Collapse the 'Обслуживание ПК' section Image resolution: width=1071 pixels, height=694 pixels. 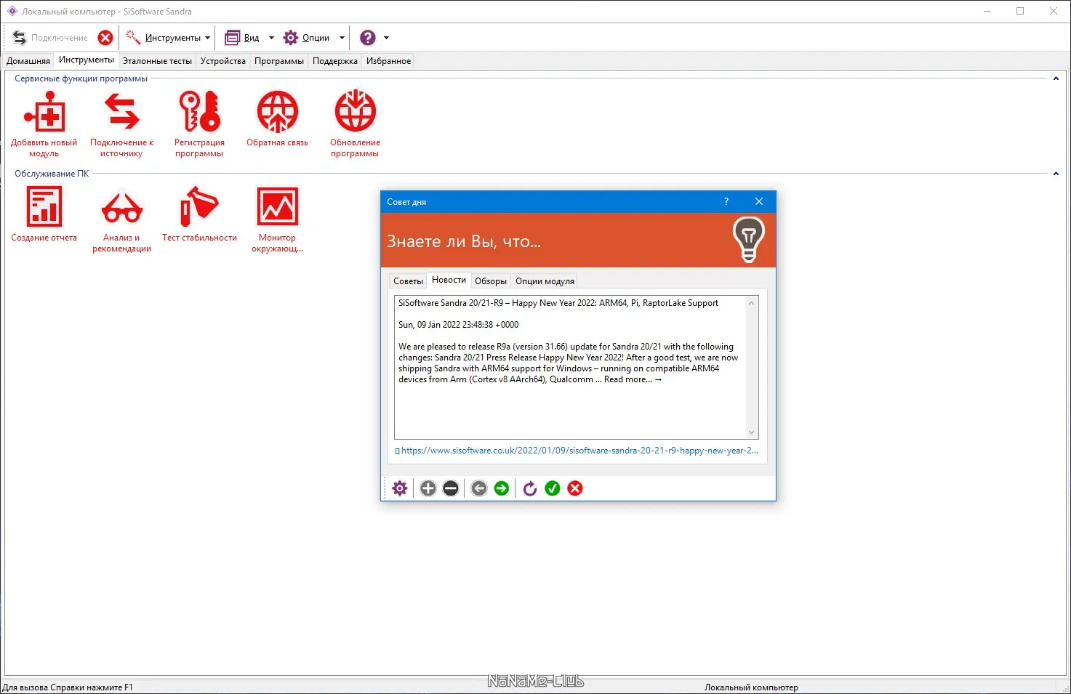(x=1056, y=173)
